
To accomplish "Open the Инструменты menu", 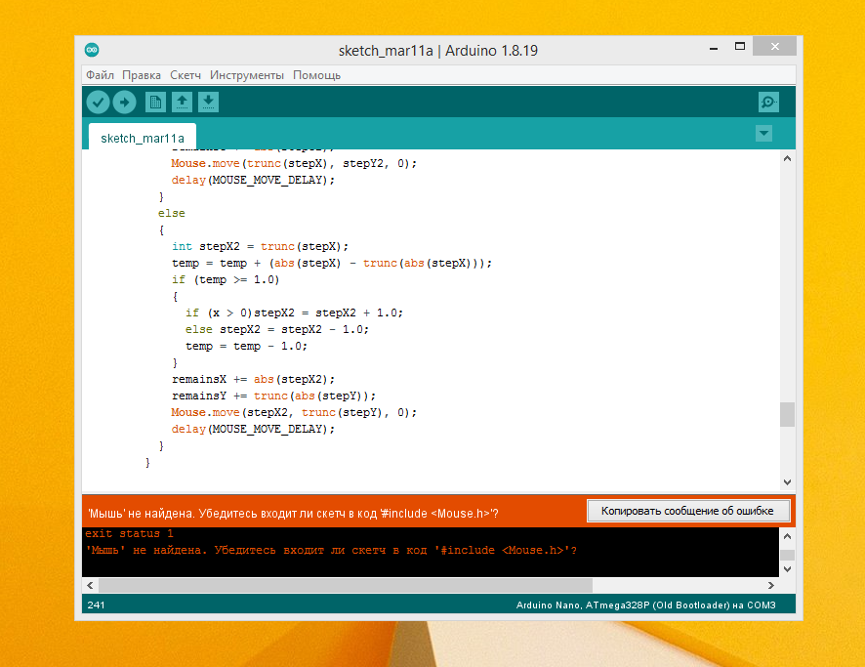I will coord(247,75).
